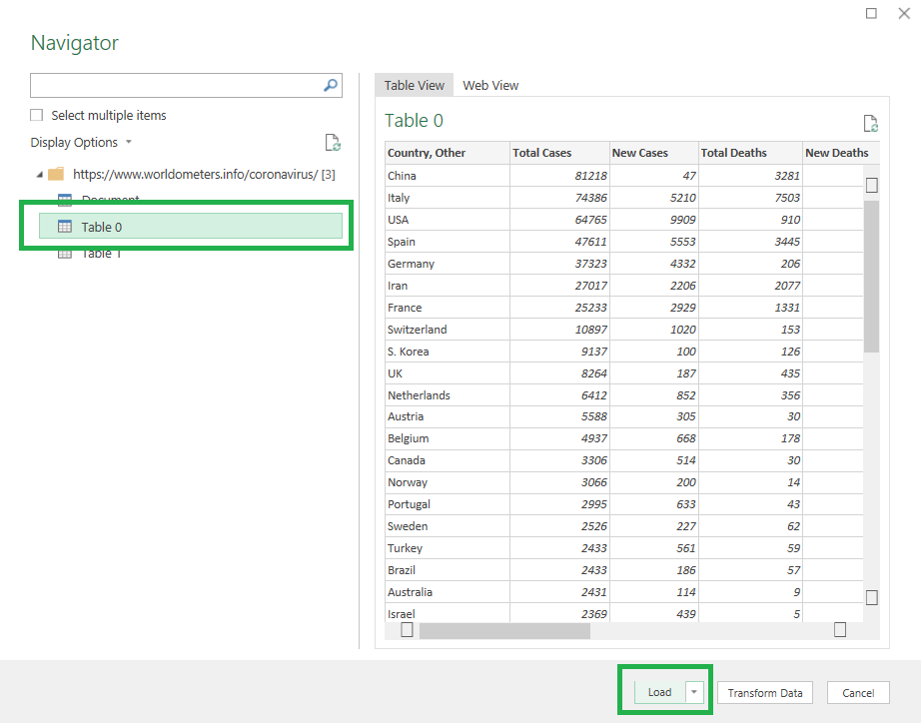Click the 'Germany' country cell
The image size is (921, 723).
point(447,264)
